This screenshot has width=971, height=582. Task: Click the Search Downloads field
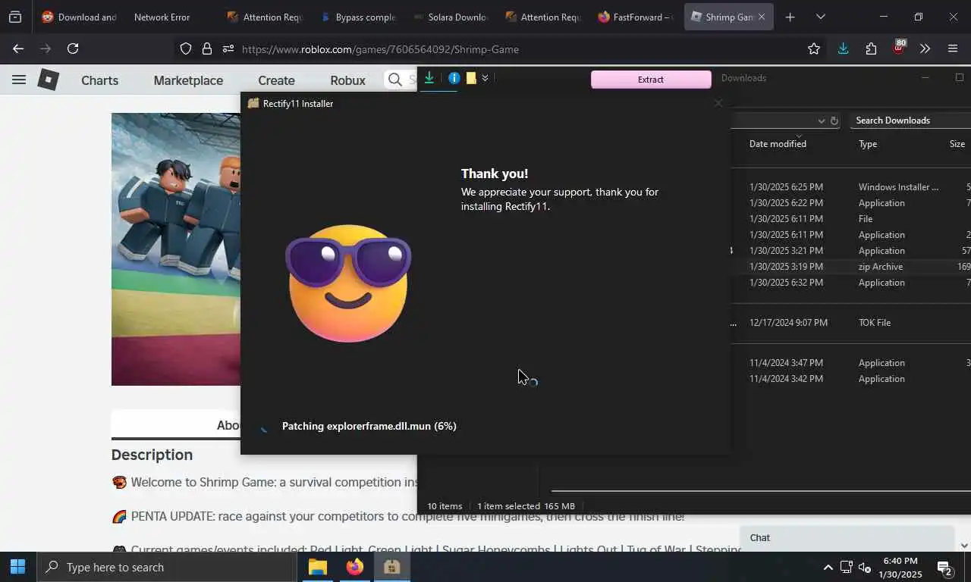(910, 120)
